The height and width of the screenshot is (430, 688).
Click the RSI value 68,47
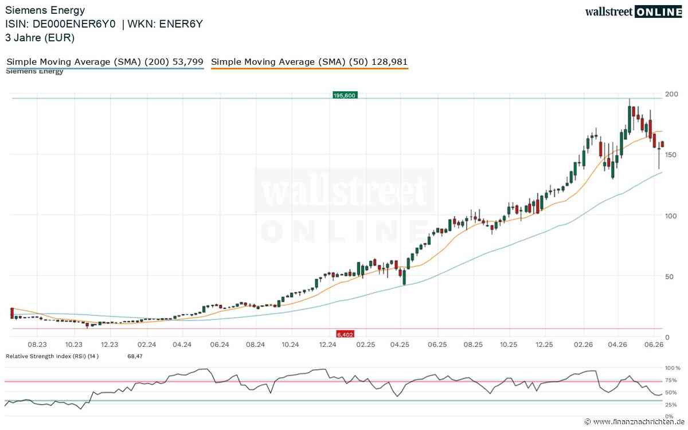point(135,356)
